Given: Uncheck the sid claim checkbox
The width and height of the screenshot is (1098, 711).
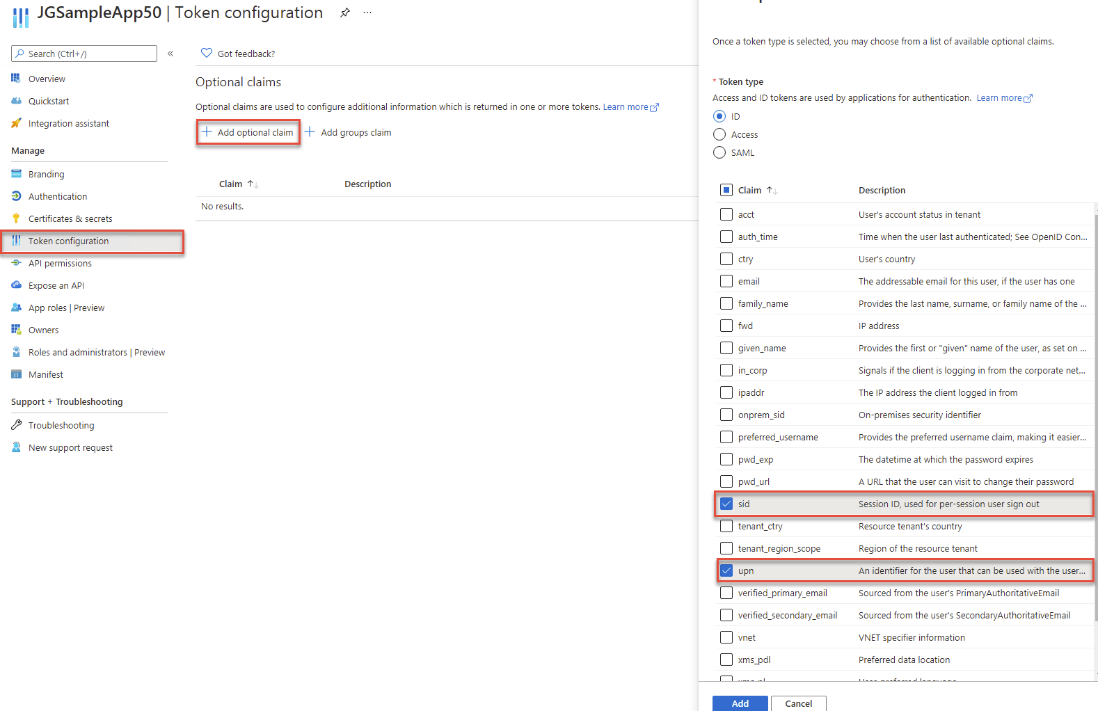Looking at the screenshot, I should pyautogui.click(x=726, y=504).
